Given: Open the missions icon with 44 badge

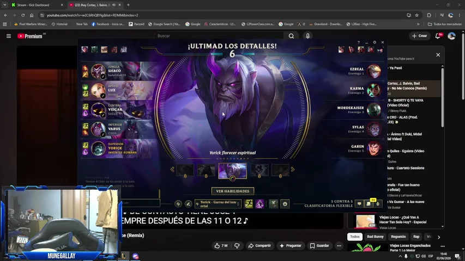Looking at the screenshot, I should [x=369, y=203].
